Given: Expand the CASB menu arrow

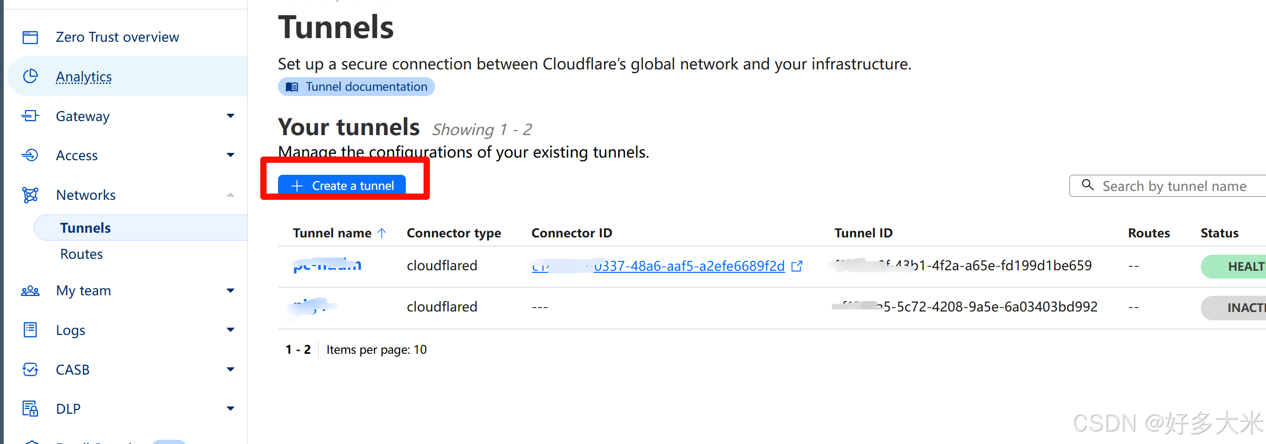Looking at the screenshot, I should coord(231,369).
